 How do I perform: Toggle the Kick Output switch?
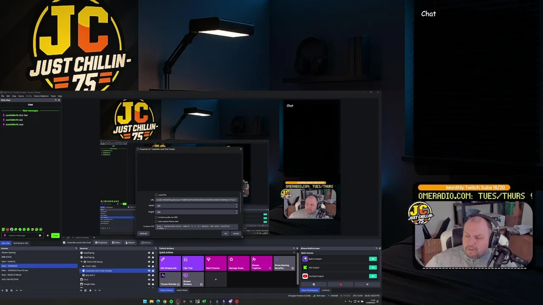click(373, 267)
